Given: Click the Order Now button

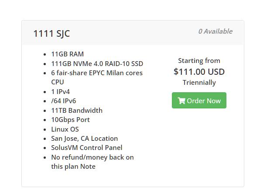Looking at the screenshot, I should [199, 101].
